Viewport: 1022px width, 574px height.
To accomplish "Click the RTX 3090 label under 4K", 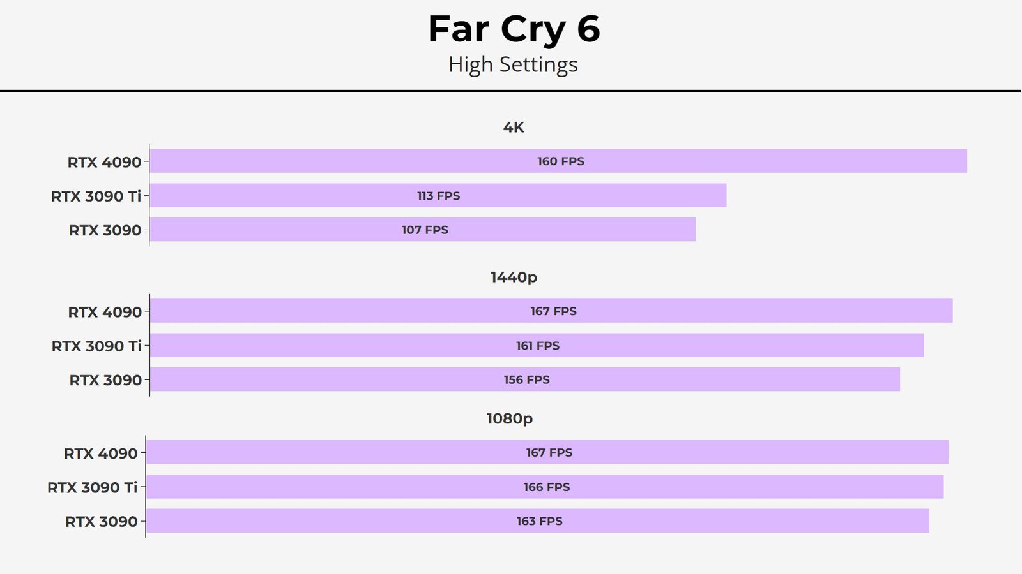I will [105, 230].
